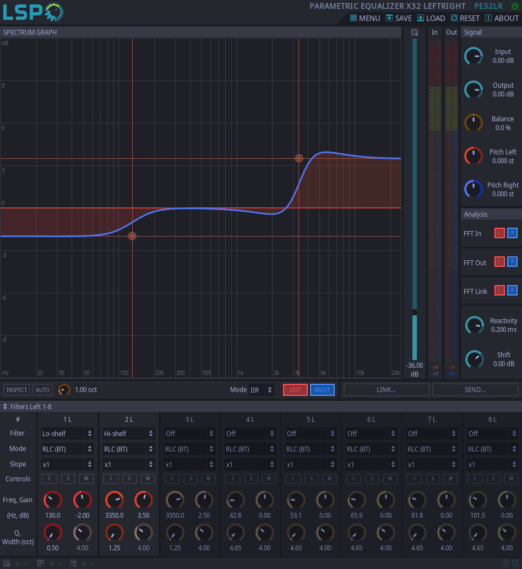The height and width of the screenshot is (569, 522).
Task: Click the Pitch Left knob
Action: coord(474,156)
